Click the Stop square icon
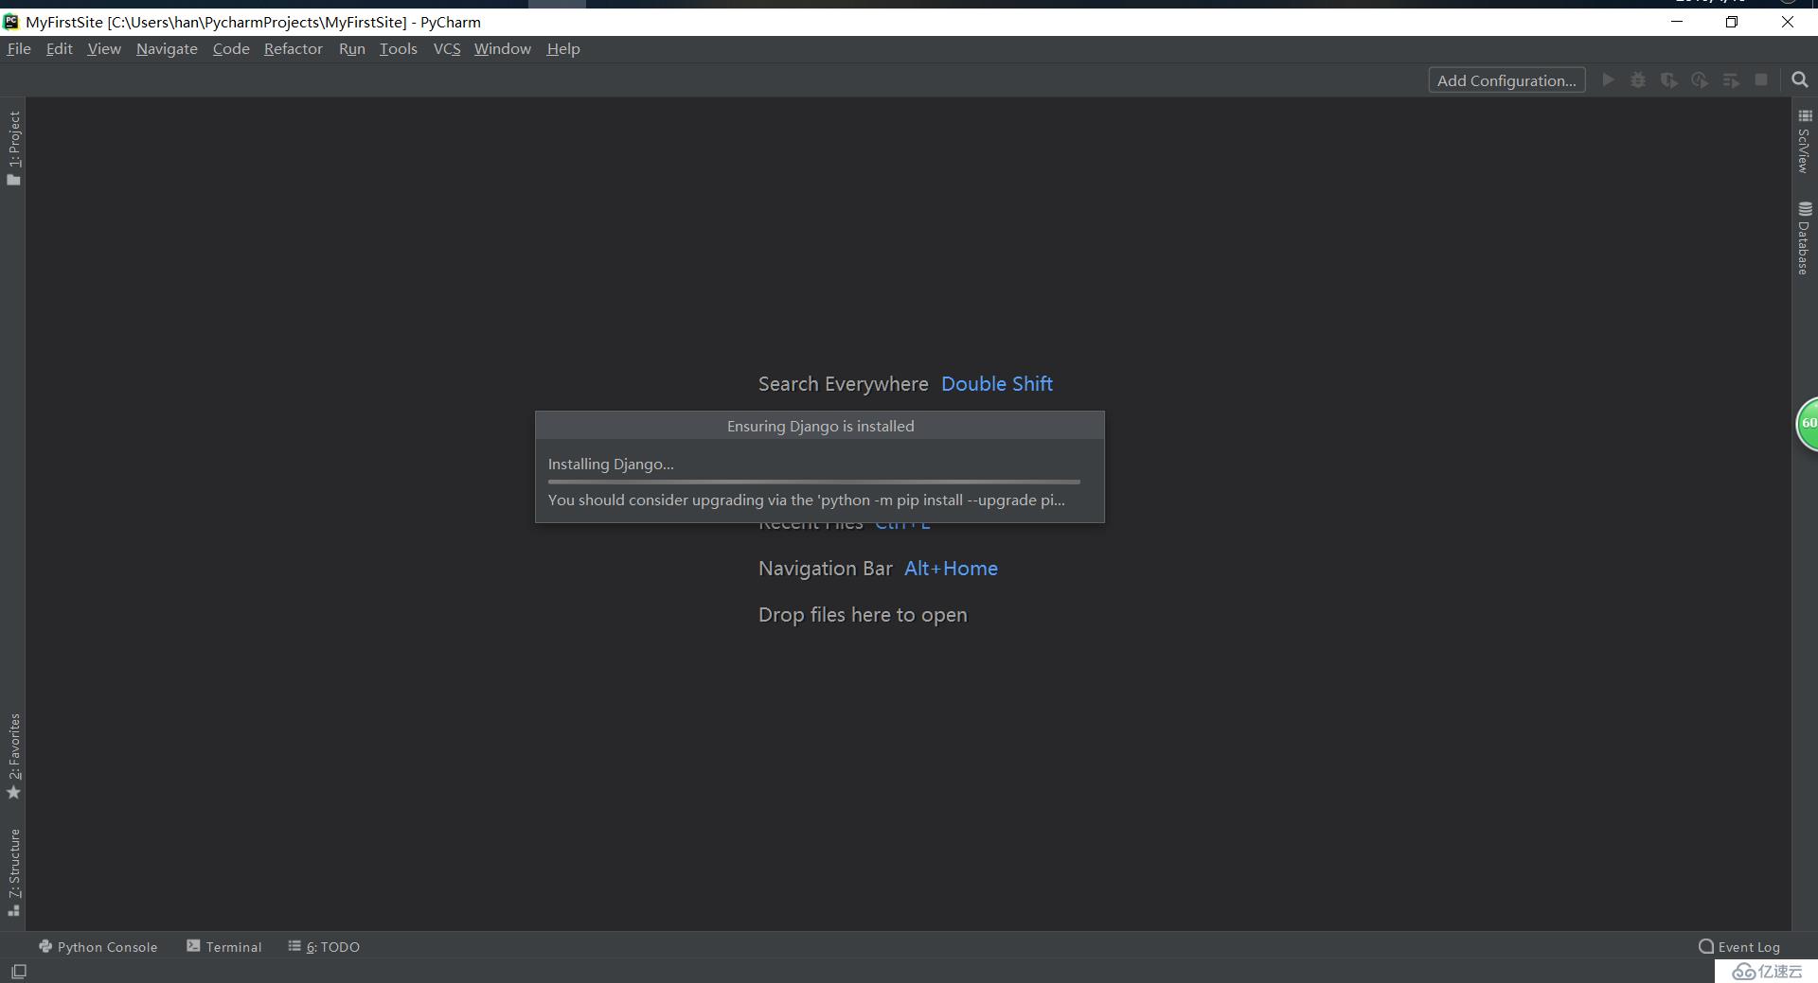This screenshot has width=1818, height=983. click(1761, 80)
